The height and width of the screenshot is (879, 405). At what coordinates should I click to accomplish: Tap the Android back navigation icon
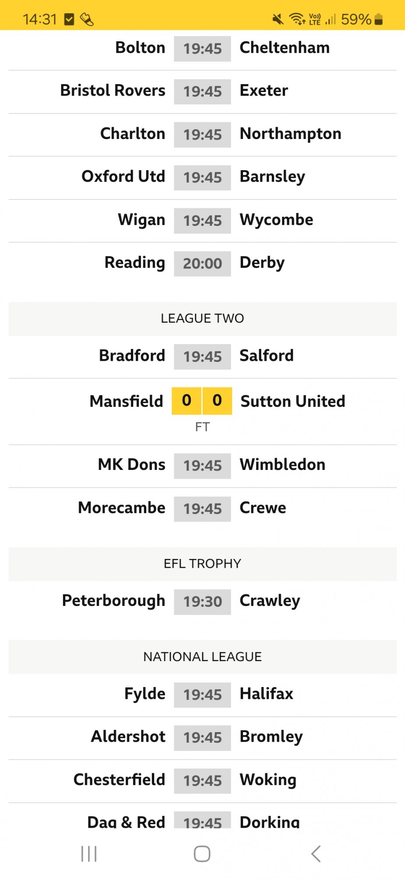[316, 854]
